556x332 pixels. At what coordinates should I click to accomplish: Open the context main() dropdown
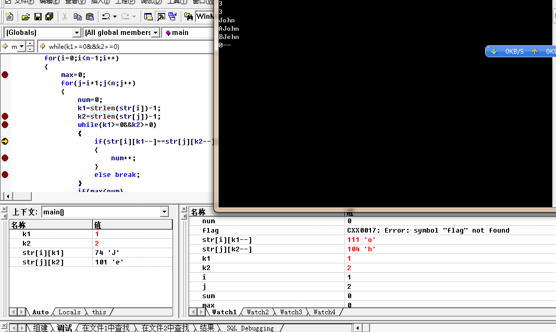164,212
